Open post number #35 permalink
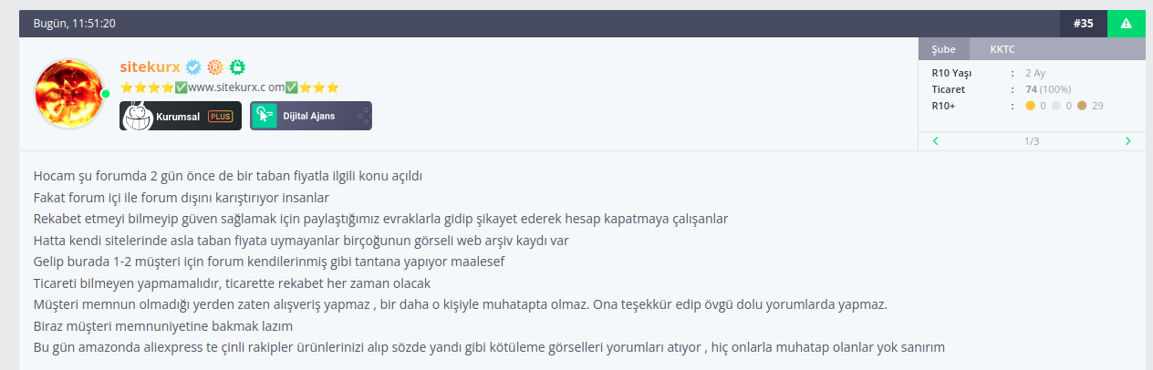This screenshot has height=370, width=1153. [x=1083, y=24]
